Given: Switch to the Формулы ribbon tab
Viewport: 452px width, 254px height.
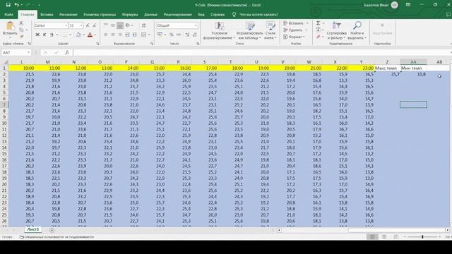Looking at the screenshot, I should [130, 14].
